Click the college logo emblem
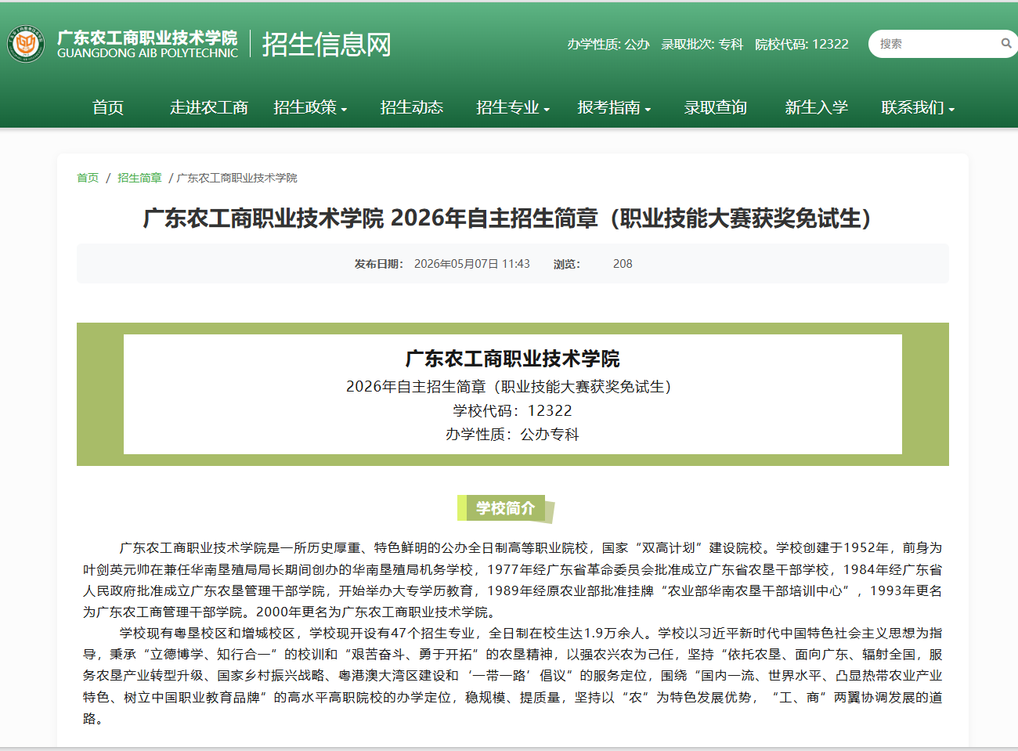This screenshot has width=1018, height=751. click(26, 44)
